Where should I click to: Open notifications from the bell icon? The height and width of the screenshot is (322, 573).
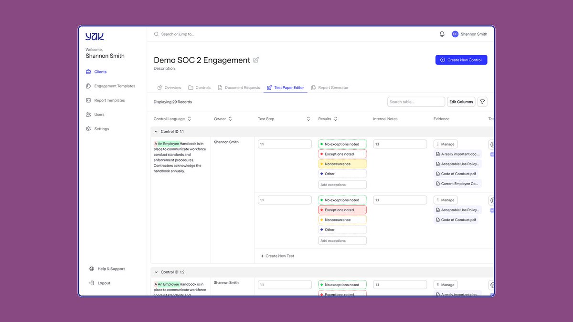pos(442,34)
